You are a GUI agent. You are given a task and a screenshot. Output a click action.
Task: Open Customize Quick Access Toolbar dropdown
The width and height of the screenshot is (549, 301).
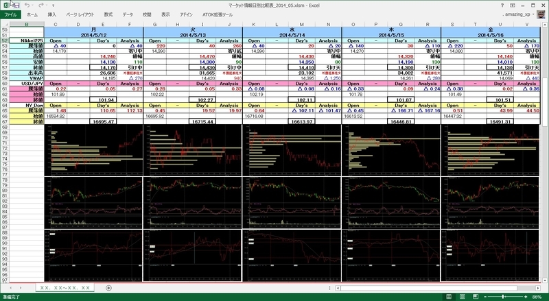54,5
